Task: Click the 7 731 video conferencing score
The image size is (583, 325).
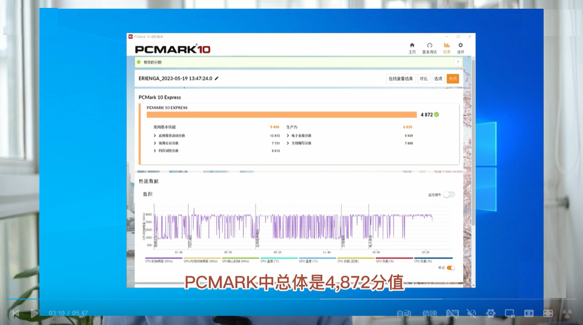Action: point(276,143)
